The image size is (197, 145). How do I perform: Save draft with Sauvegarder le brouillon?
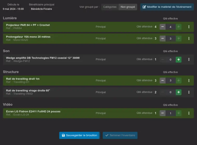tap(79, 135)
